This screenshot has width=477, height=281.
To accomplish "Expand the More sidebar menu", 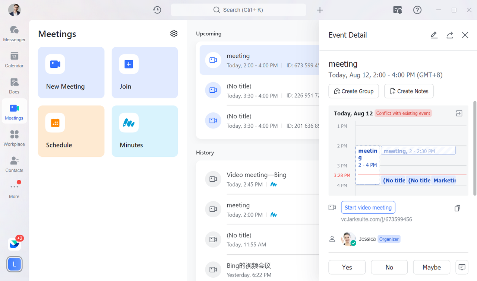I will pyautogui.click(x=14, y=190).
